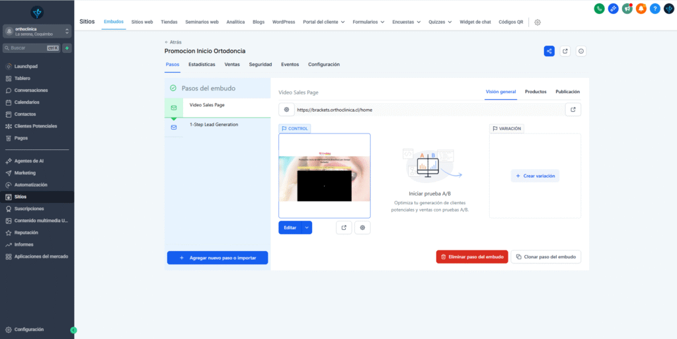Open the Portal del cliente dropdown
Viewport: 677px width, 339px height.
[324, 22]
